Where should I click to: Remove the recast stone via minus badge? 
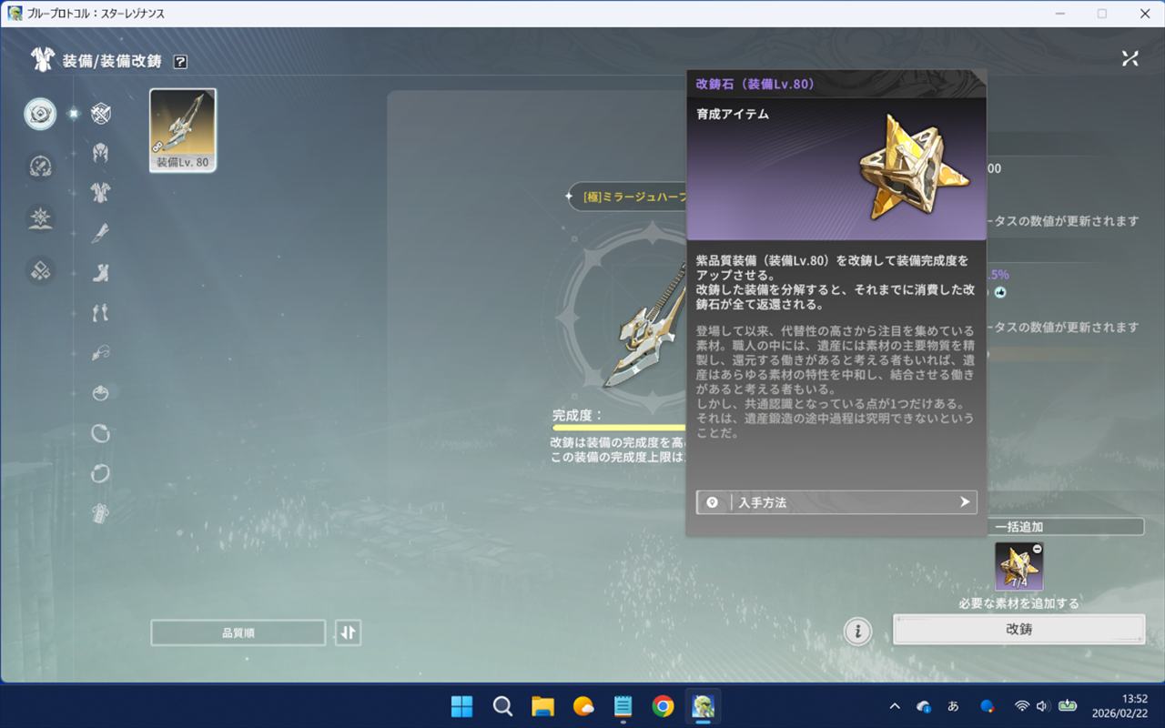click(1038, 550)
